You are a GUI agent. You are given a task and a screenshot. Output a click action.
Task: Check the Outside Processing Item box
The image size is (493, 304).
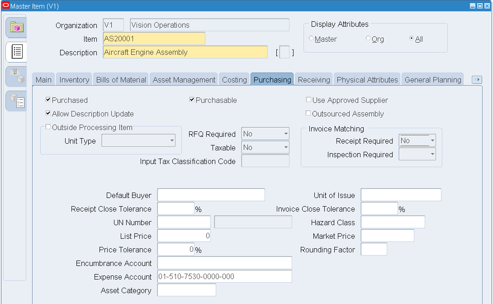point(48,127)
